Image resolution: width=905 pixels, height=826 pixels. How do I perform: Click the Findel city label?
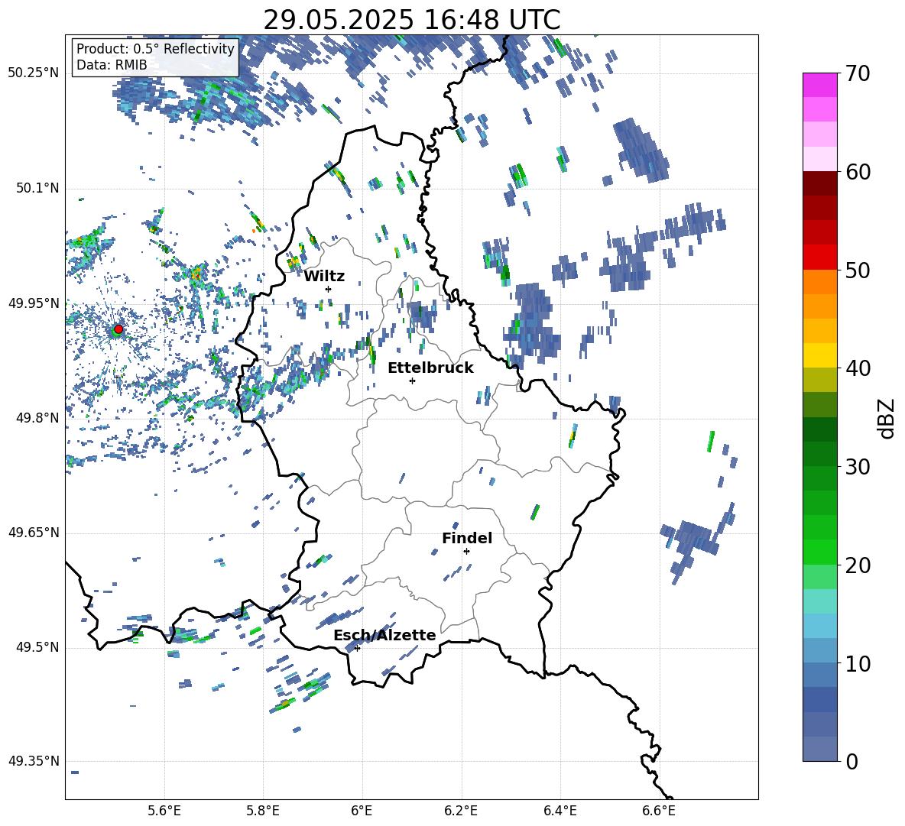[x=467, y=538]
